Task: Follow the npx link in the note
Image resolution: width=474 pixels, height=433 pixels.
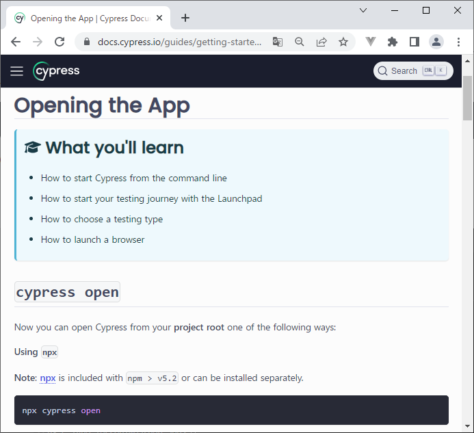Action: pos(48,378)
